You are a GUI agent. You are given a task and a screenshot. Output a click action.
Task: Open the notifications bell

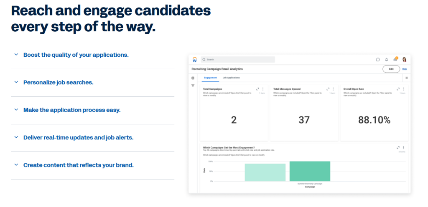tap(387, 60)
